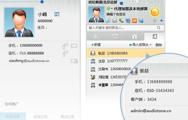Click 张总's avatar in magnified popup
This screenshot has height=120, width=188.
pyautogui.click(x=134, y=71)
